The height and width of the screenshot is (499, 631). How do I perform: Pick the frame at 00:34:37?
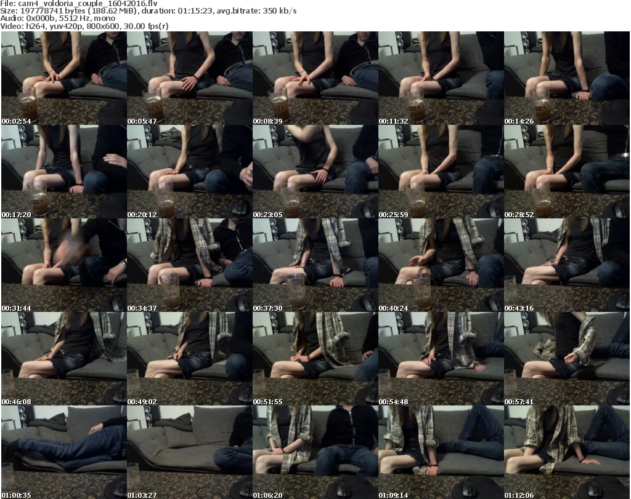coord(190,265)
